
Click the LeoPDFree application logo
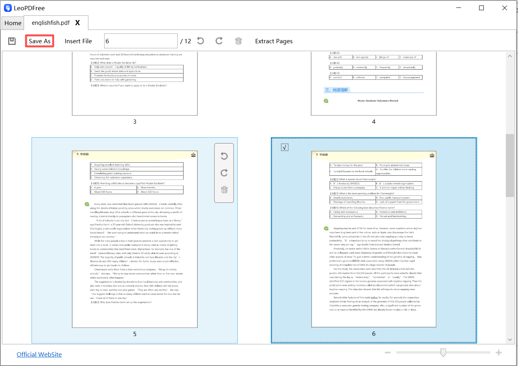click(7, 7)
